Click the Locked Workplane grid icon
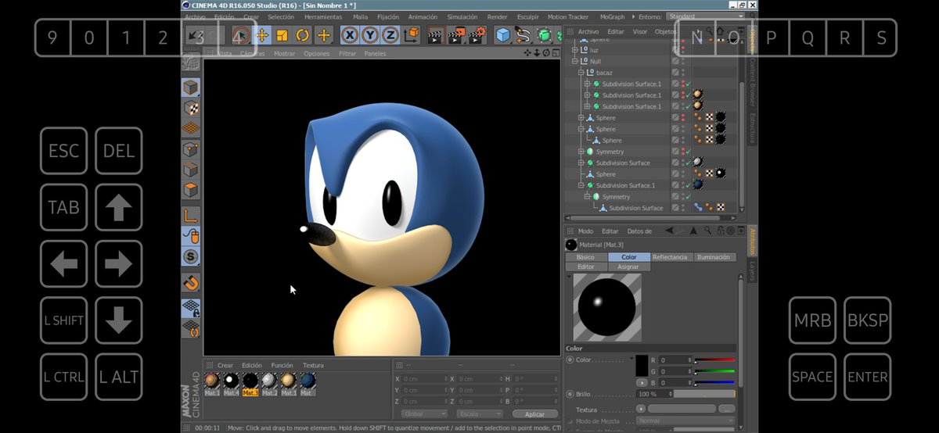The height and width of the screenshot is (433, 939). coord(190,309)
